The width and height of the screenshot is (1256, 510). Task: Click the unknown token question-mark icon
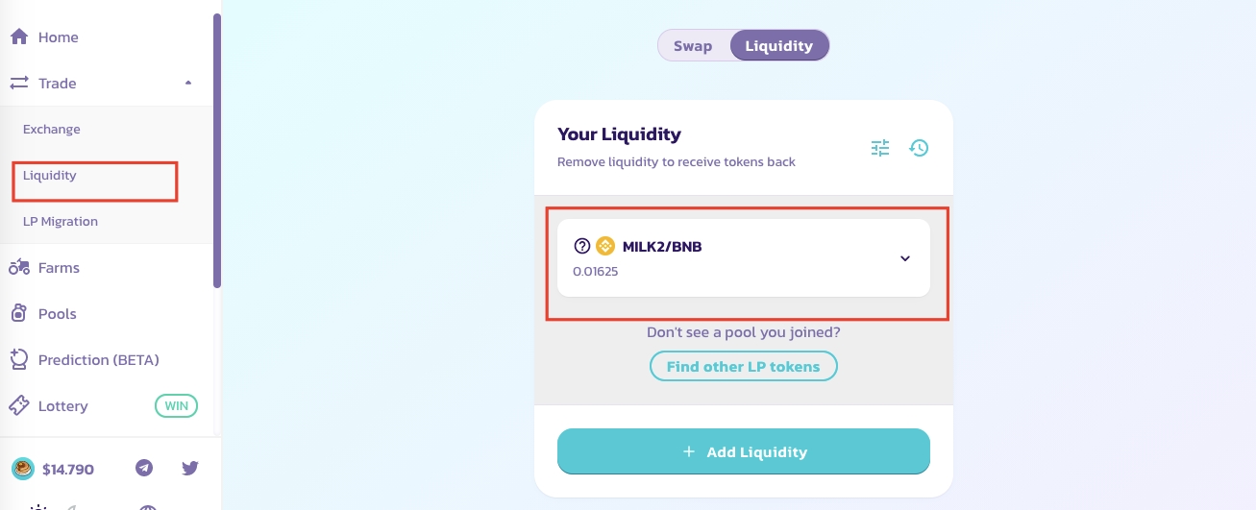(581, 246)
